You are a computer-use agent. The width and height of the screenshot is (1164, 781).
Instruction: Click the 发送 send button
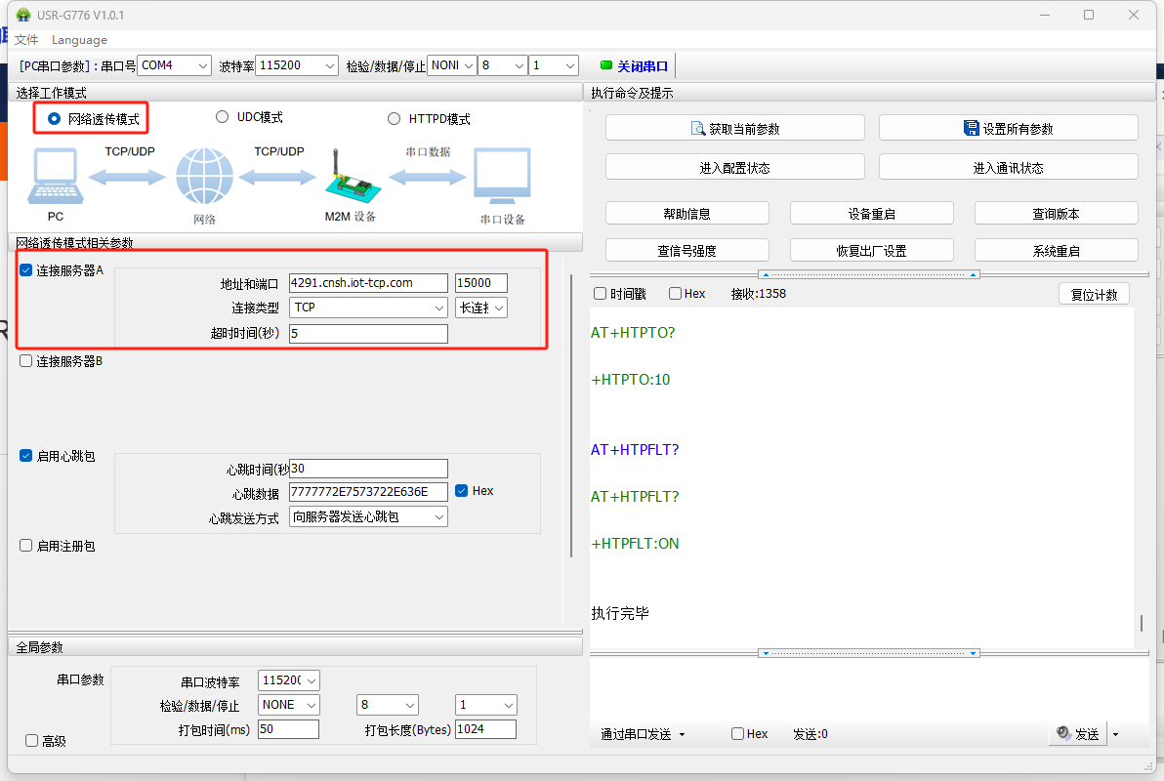[1078, 734]
